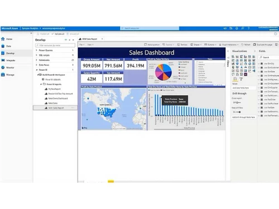Click the refresh icon at far right
Image resolution: width=279 pixels, height=209 pixels.
[276, 34]
